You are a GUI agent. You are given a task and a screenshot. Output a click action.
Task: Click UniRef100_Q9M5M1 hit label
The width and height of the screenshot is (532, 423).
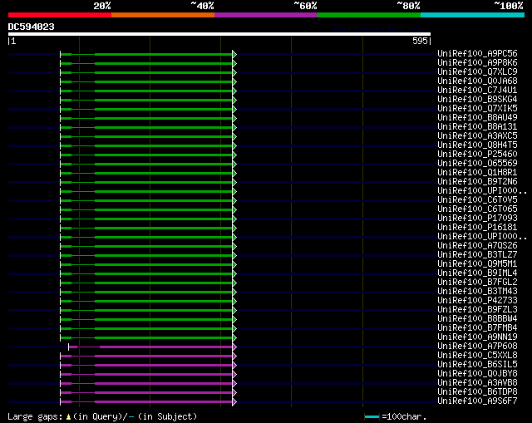(477, 264)
